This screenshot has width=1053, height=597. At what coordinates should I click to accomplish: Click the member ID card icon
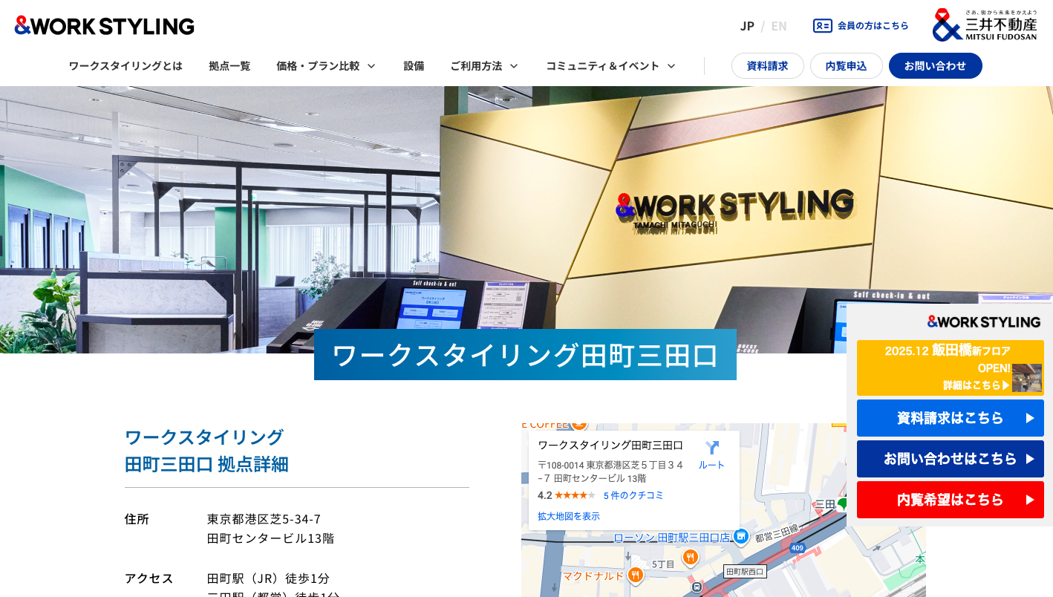click(822, 26)
